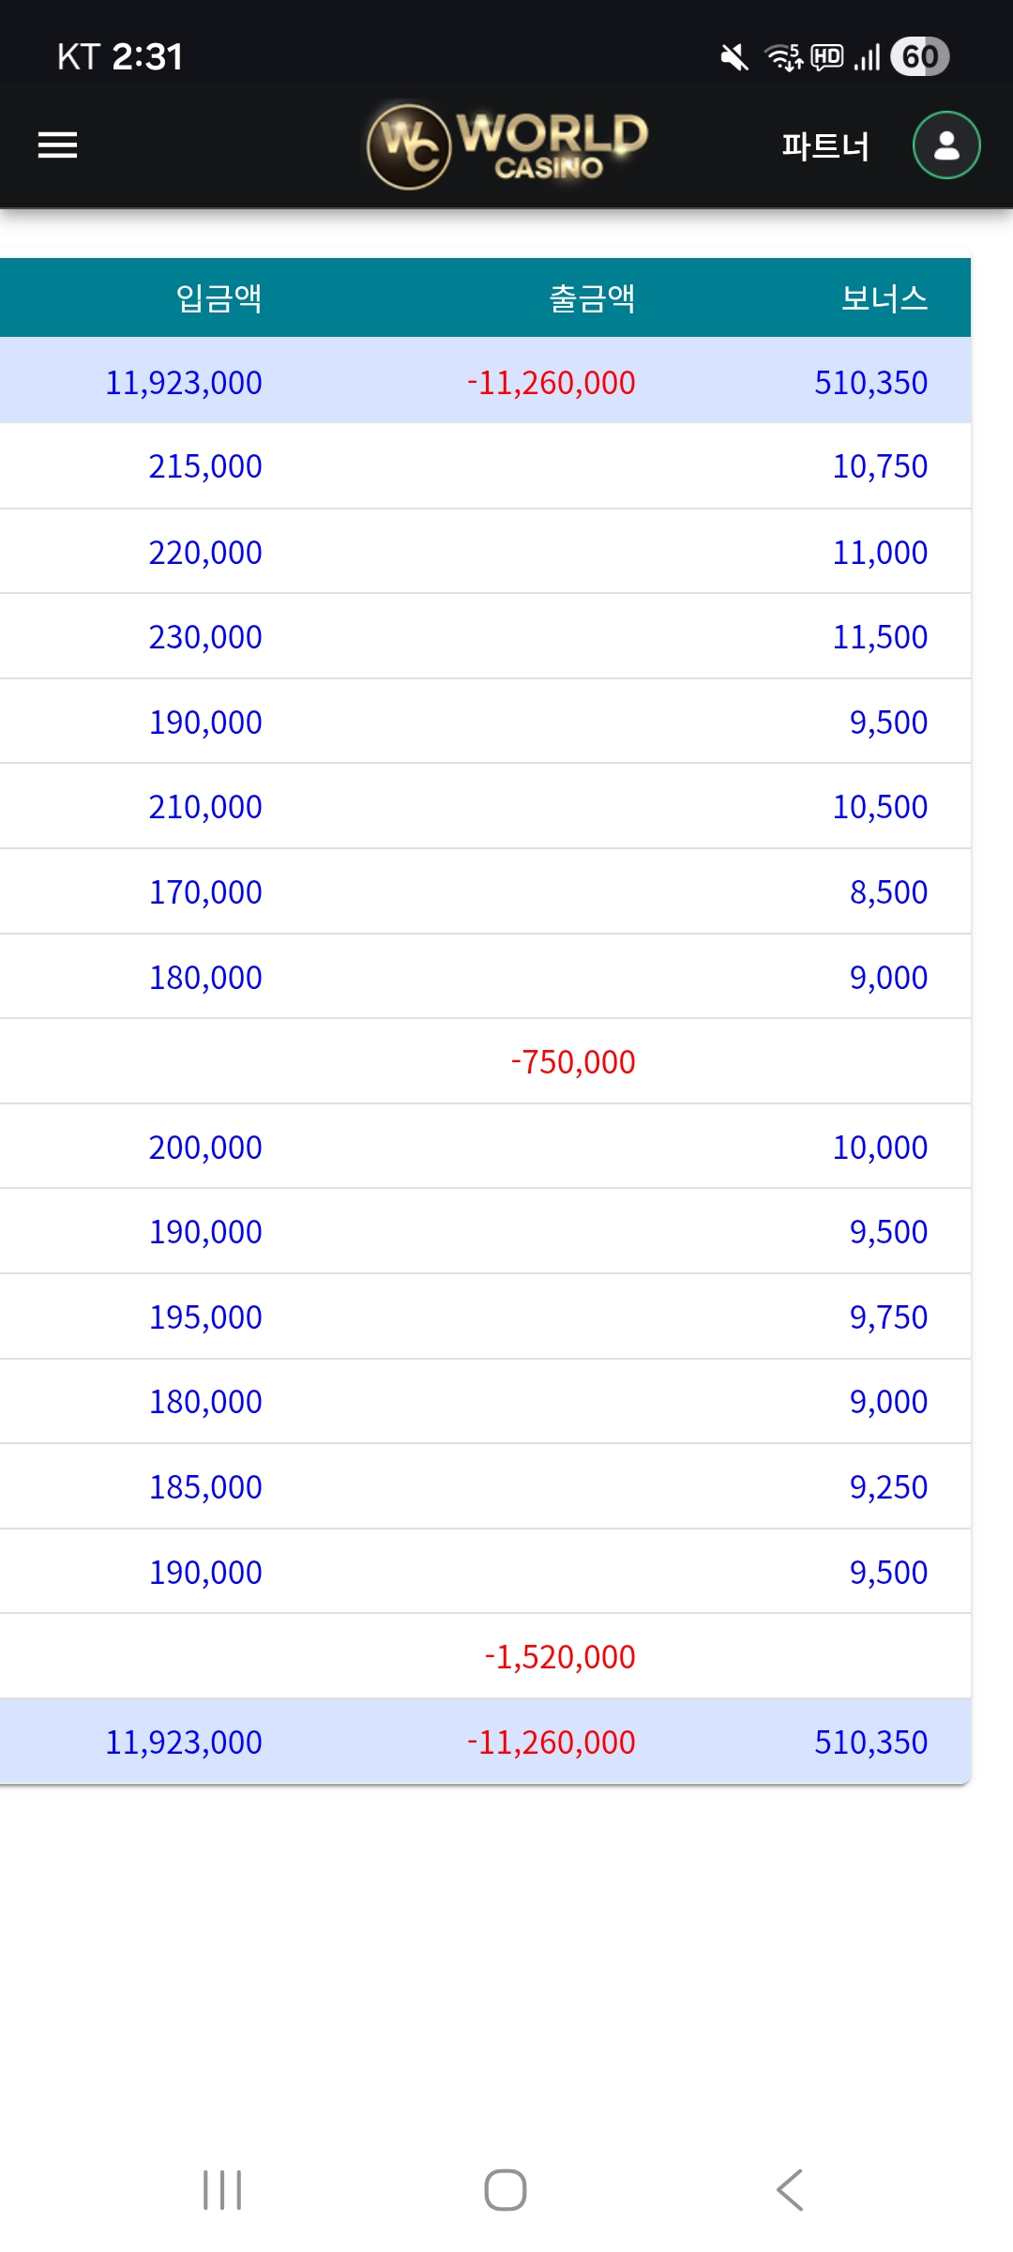Select the 출금액 column header
The width and height of the screenshot is (1013, 2252).
click(x=592, y=298)
